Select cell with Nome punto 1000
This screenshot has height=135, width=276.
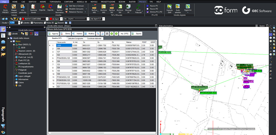[64, 45]
